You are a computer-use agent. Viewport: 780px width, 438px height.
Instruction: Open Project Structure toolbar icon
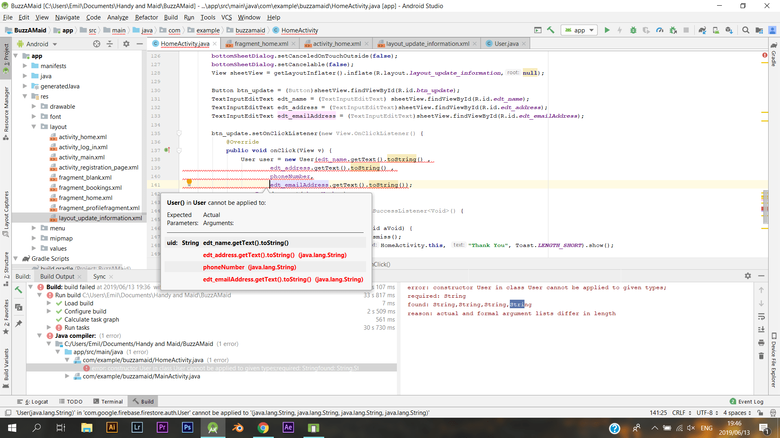(x=759, y=30)
